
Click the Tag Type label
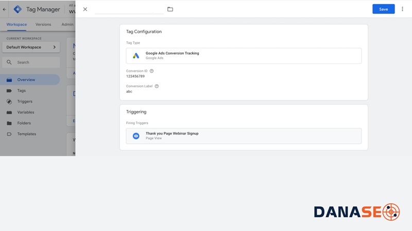133,43
